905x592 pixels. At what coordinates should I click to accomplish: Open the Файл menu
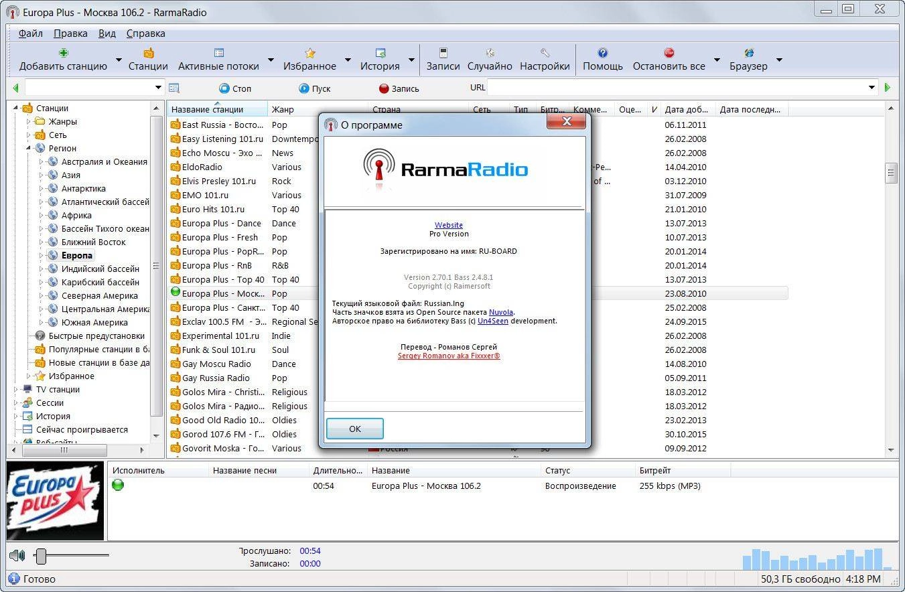pyautogui.click(x=31, y=33)
